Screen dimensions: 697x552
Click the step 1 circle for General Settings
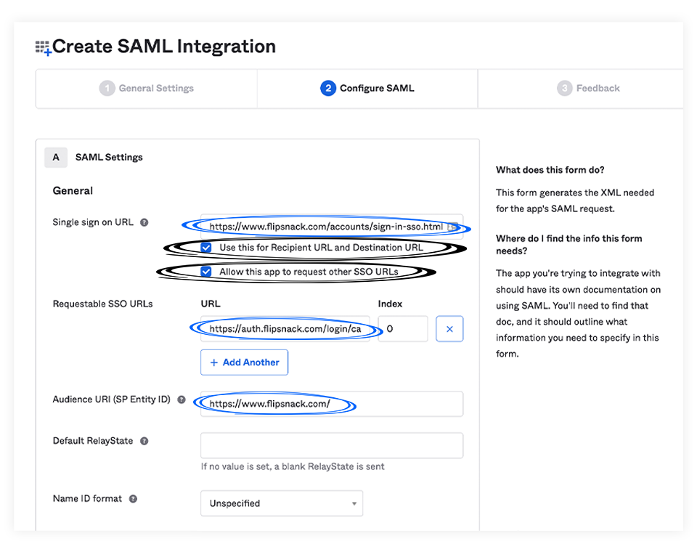107,88
